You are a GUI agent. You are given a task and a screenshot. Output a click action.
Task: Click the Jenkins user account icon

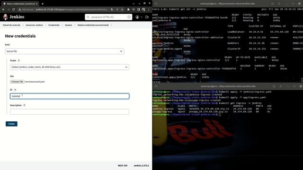click(137, 17)
